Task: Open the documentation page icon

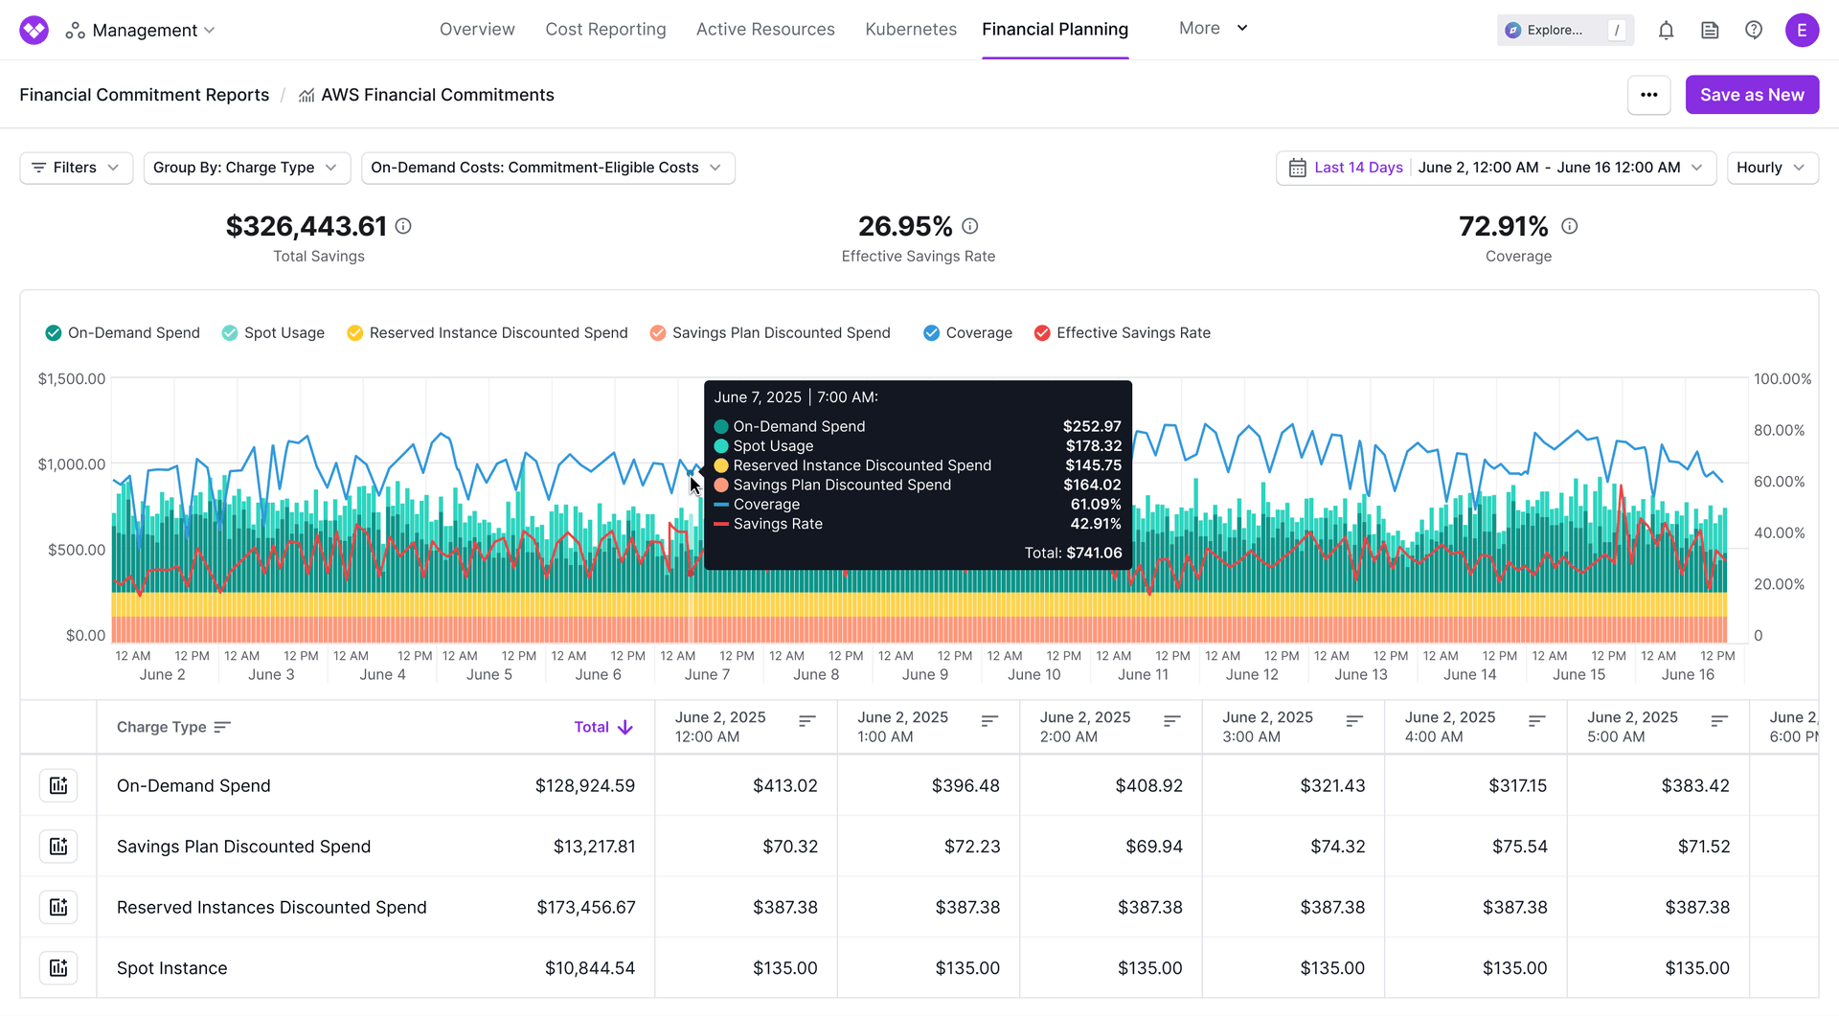Action: pos(1710,31)
